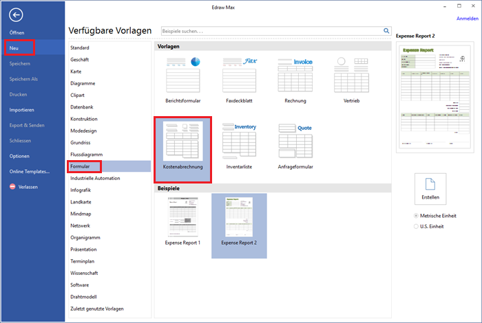Click the Anmelden link

(466, 19)
